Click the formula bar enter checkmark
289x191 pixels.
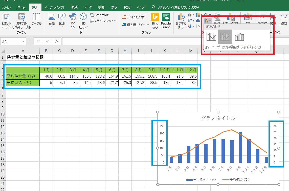(x=48, y=41)
